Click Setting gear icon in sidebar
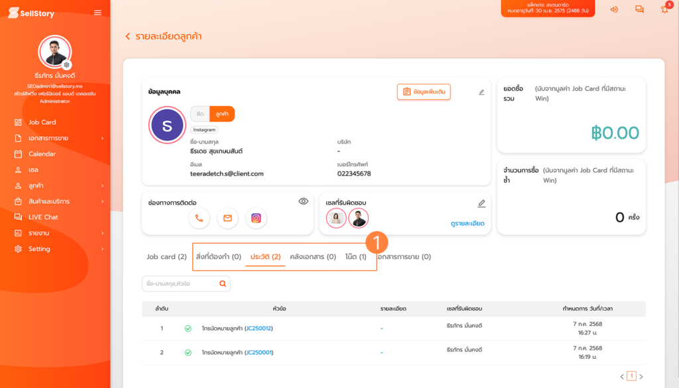 18,249
